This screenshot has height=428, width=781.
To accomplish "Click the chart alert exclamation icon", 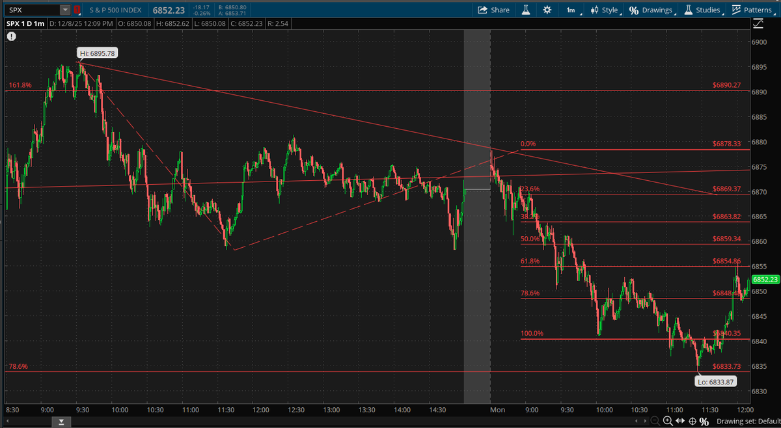I will click(x=11, y=36).
